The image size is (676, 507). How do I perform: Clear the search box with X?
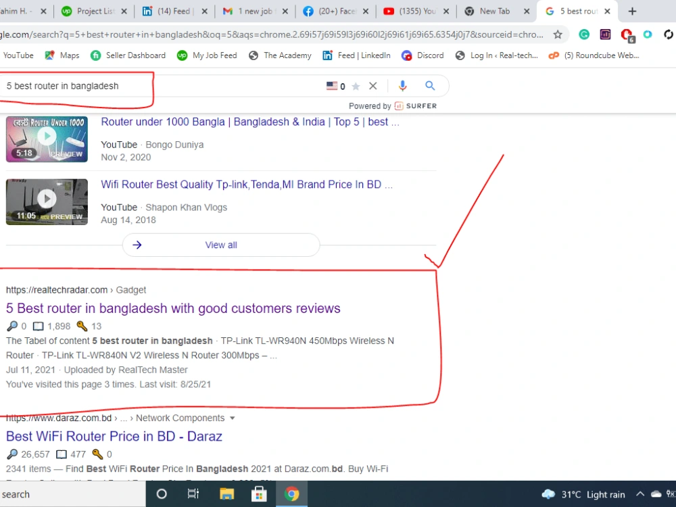click(373, 86)
